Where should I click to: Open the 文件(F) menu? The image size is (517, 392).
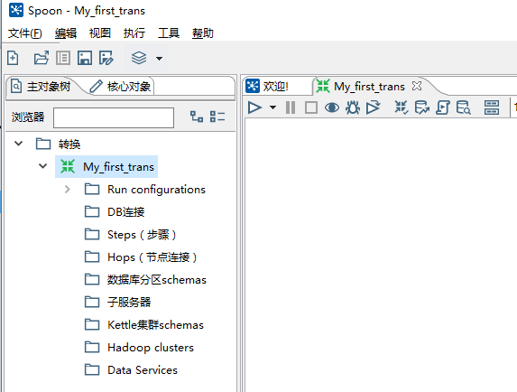25,33
